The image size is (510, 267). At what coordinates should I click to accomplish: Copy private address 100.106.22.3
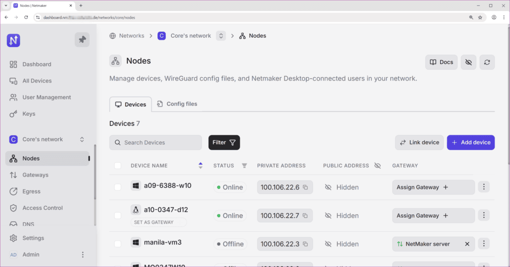[305, 244]
